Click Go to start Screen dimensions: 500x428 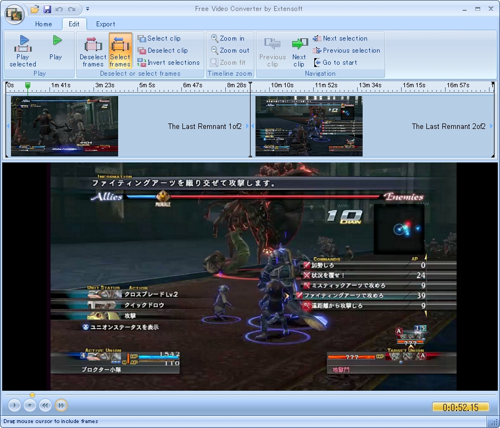click(335, 63)
